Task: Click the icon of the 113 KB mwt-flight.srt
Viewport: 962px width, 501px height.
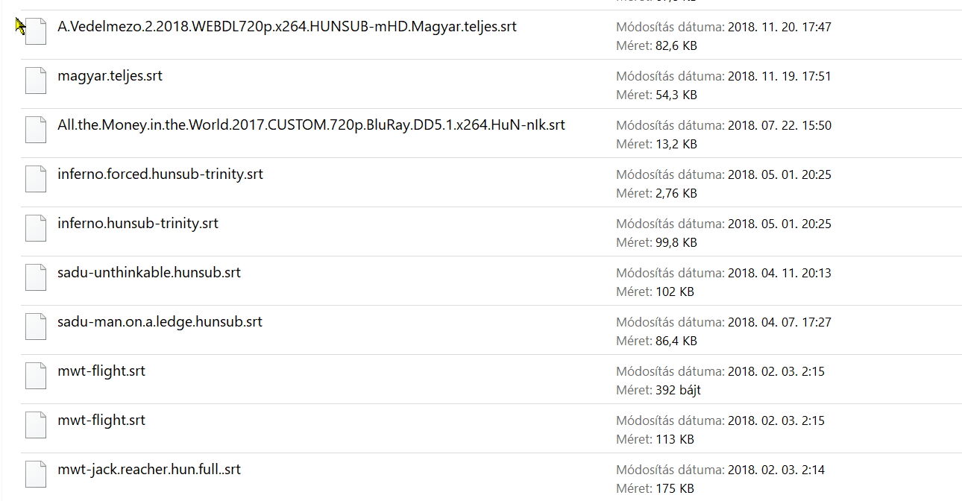Action: coord(36,426)
